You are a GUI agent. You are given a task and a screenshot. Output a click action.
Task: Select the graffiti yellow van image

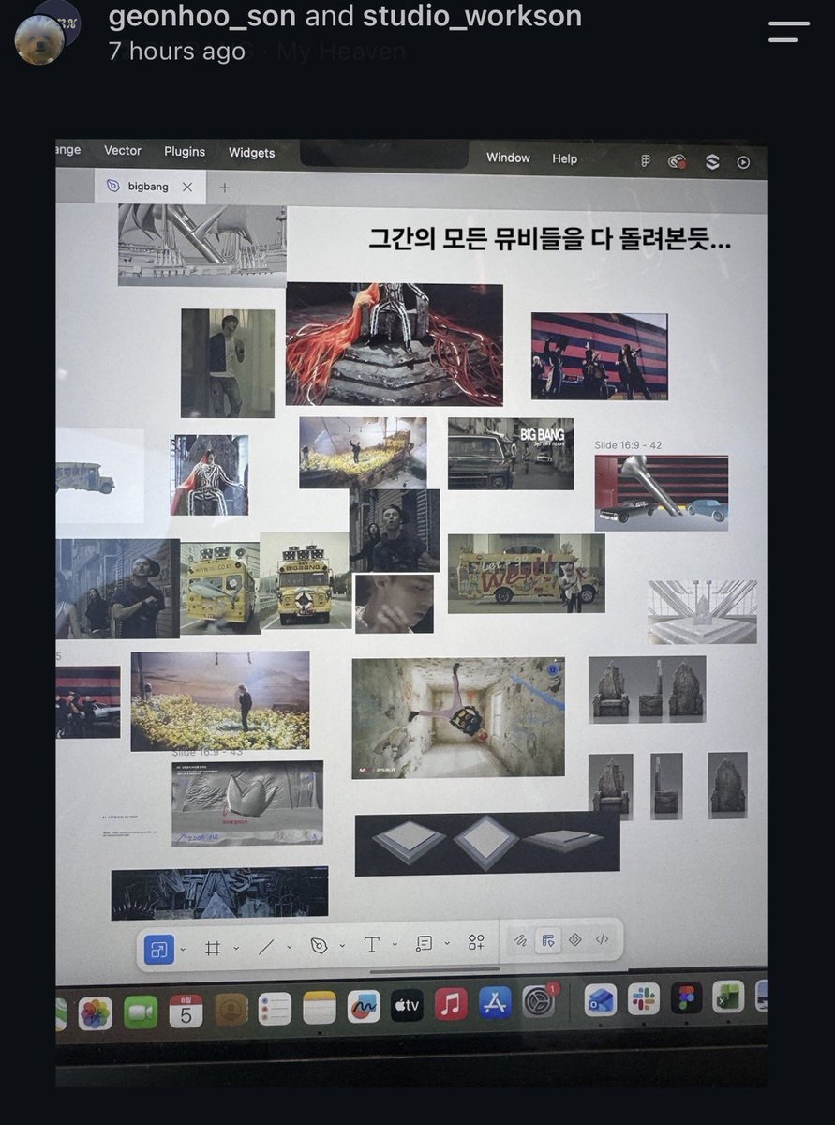coord(526,574)
